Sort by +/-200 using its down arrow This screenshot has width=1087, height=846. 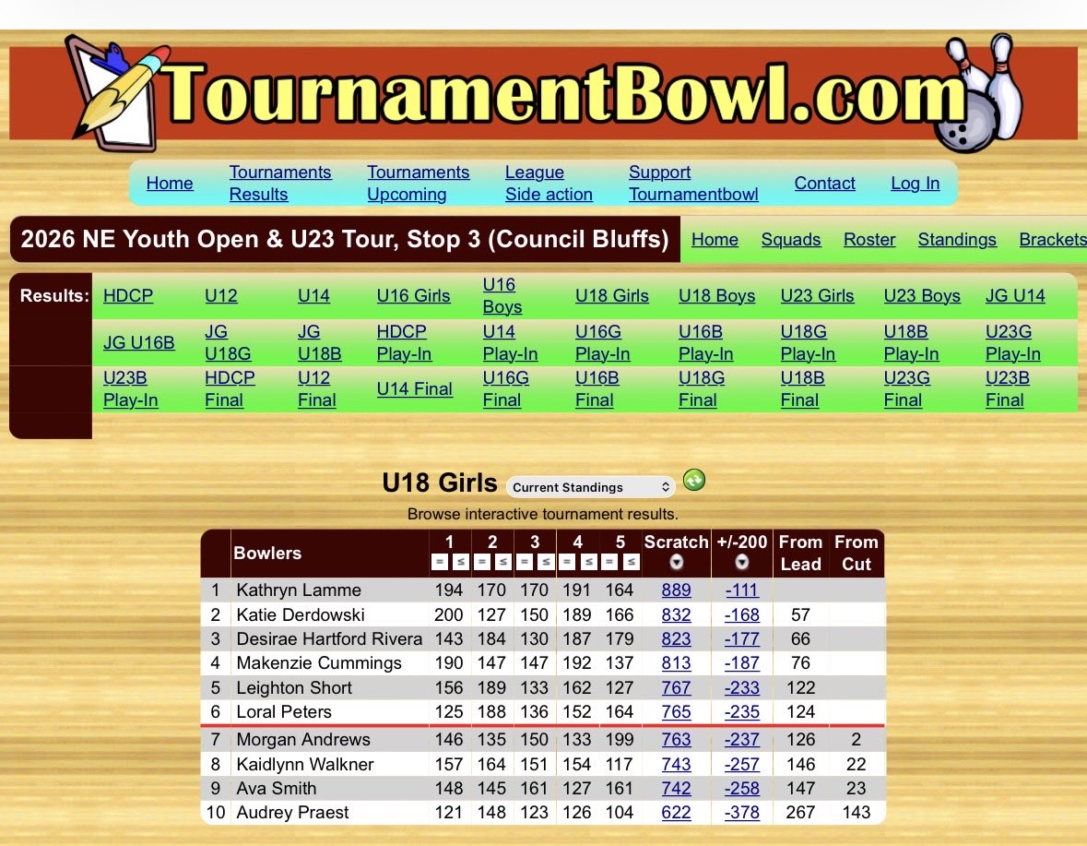(742, 563)
